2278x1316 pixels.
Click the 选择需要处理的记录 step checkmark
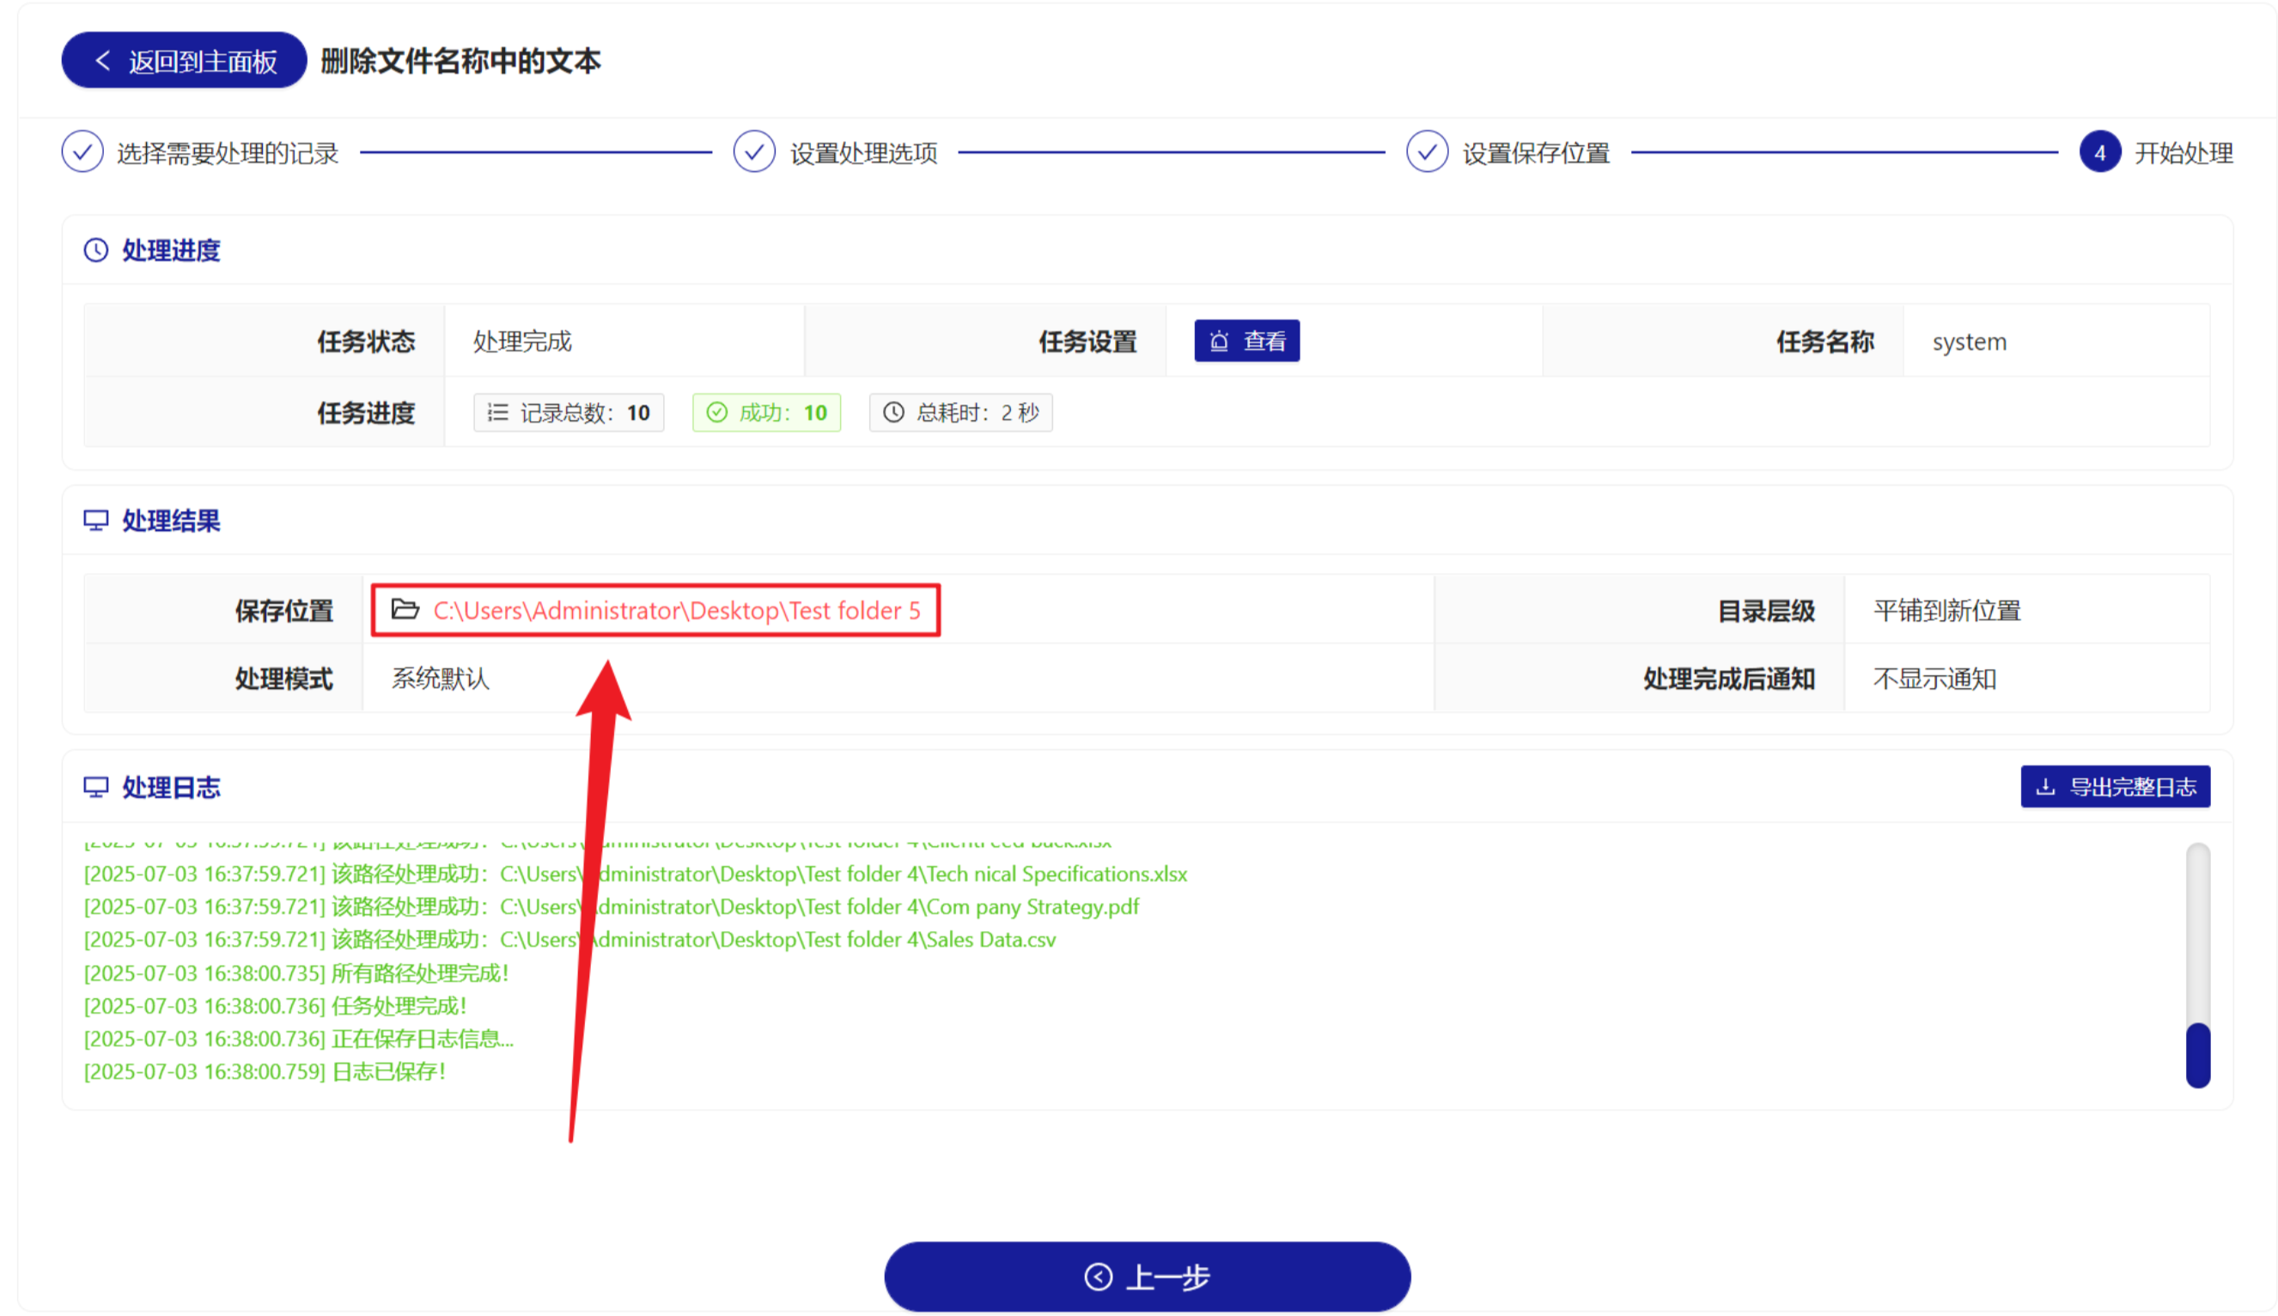coord(82,153)
